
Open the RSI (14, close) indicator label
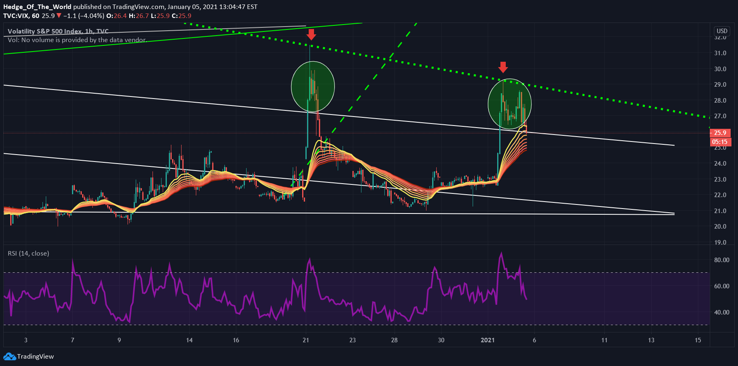point(28,254)
